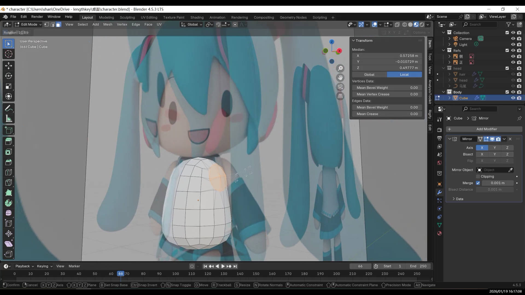Image resolution: width=525 pixels, height=295 pixels.
Task: Toggle camera view with viewport camera icon
Action: click(x=340, y=87)
